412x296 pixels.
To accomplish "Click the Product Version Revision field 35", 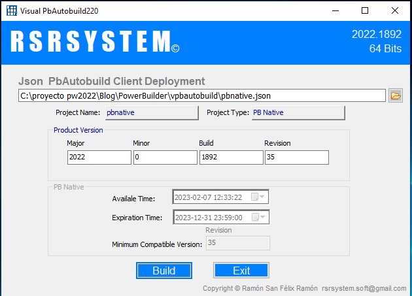I will click(297, 157).
